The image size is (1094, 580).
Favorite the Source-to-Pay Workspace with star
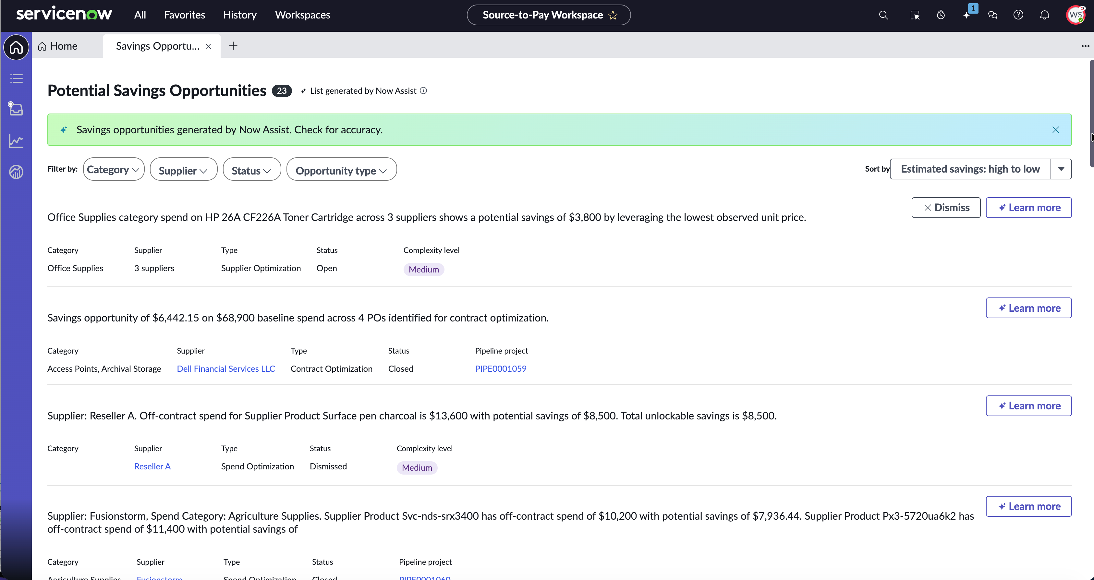[x=613, y=15]
